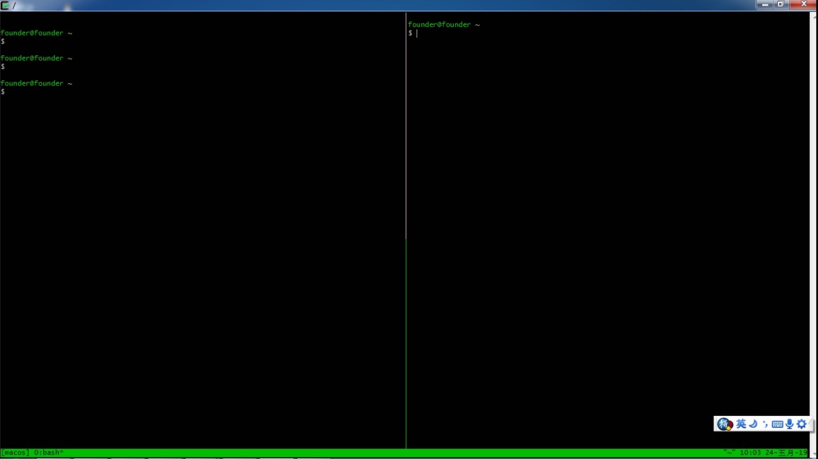The image size is (818, 459).
Task: Click the Sogou Pinyin logo icon
Action: [723, 424]
